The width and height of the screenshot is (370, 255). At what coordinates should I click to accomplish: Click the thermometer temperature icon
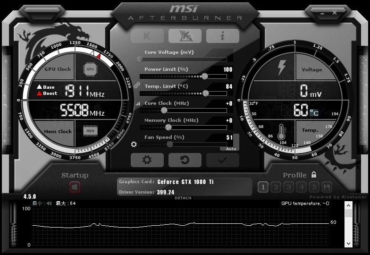[x=281, y=132]
